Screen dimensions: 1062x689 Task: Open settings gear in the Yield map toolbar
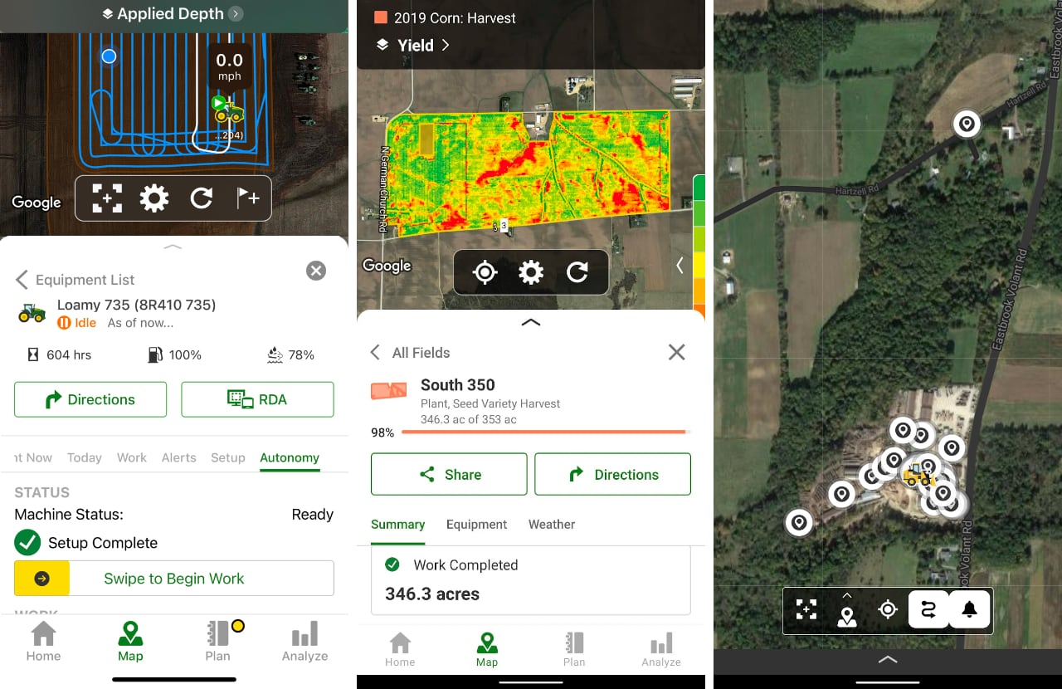tap(531, 272)
